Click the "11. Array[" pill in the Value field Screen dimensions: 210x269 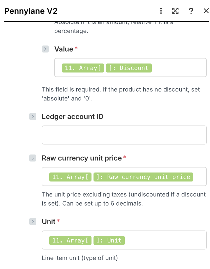click(x=83, y=68)
